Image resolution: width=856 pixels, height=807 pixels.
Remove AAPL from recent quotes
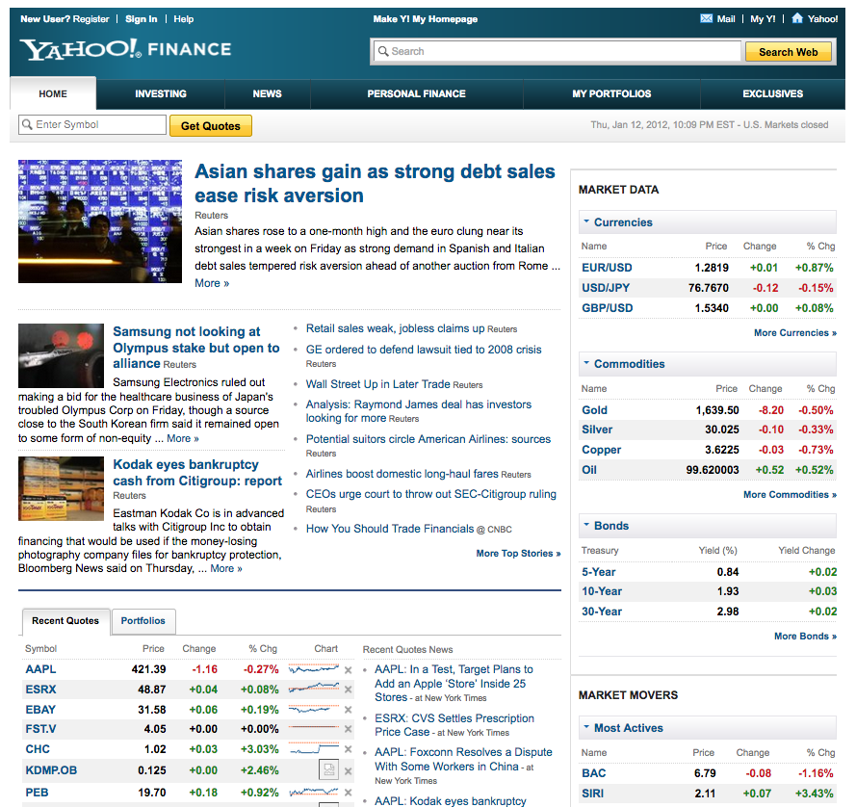pos(349,670)
